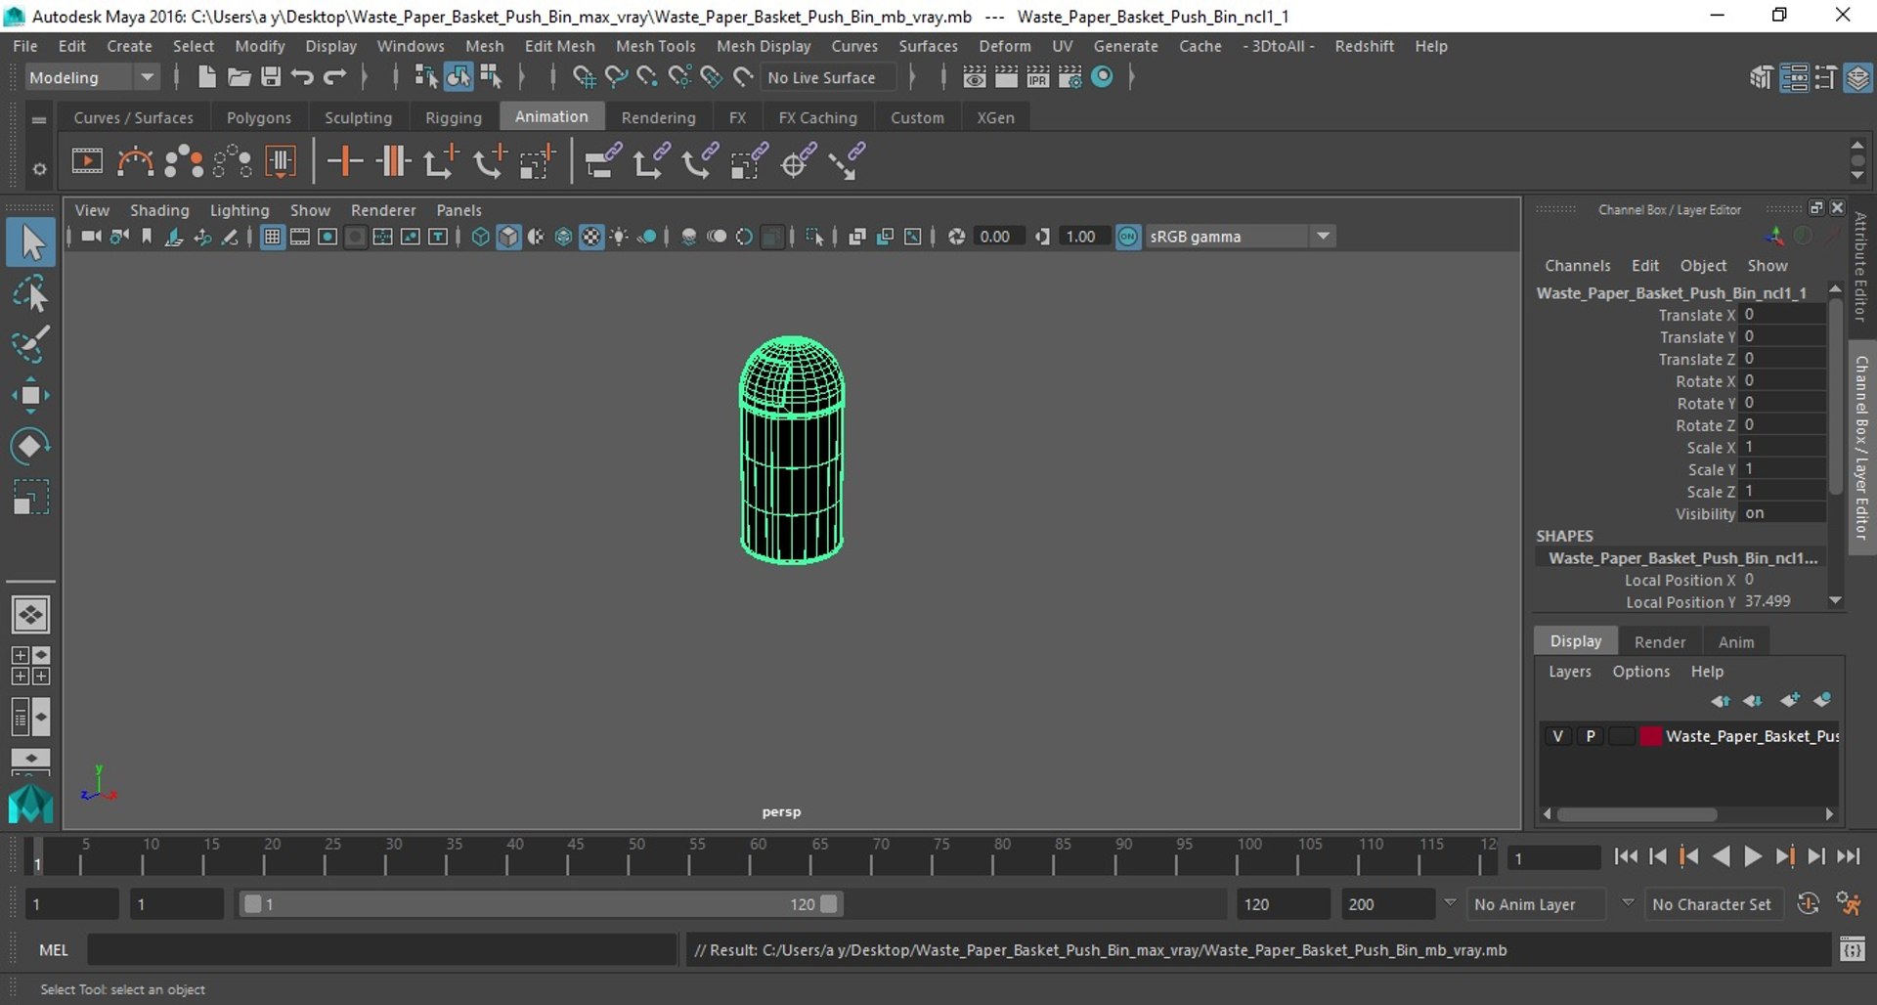Open the No Character Set dropdown arrow
Screen dimensions: 1877x1005
[x=1628, y=904]
